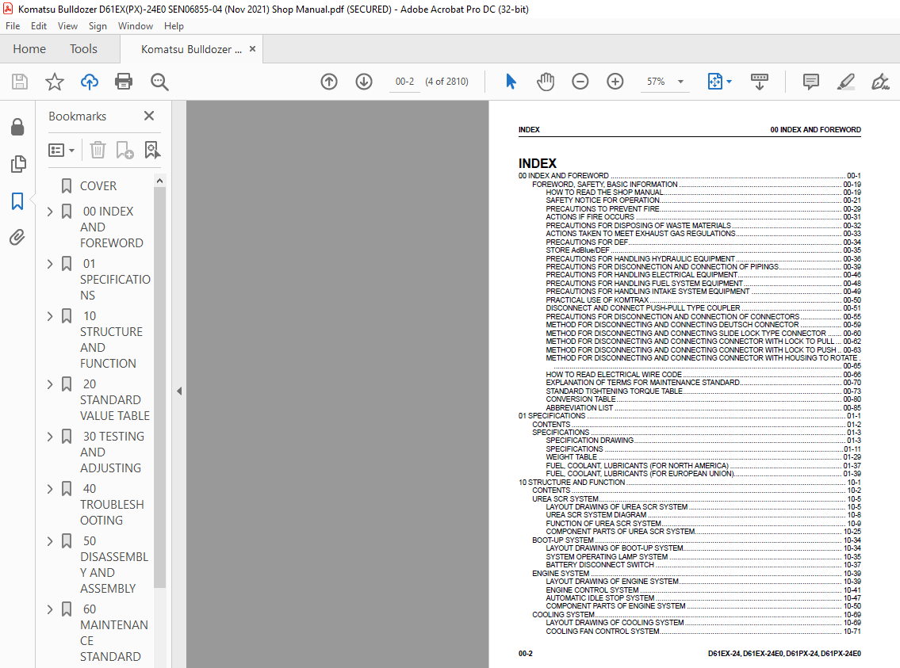Select the Komatsu Bulldozer document tab
Screen dimensions: 900x668
(x=191, y=49)
